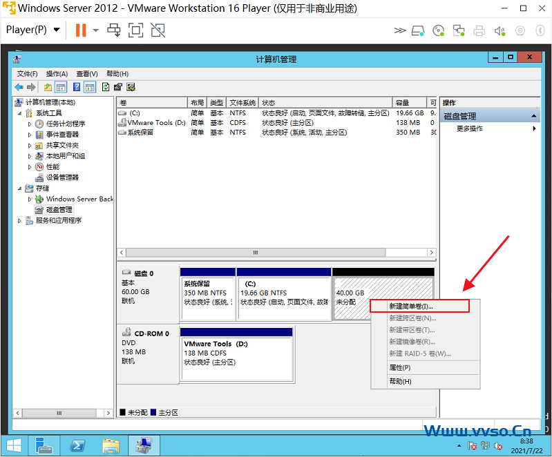Collapse the 存储 tree node

point(20,188)
